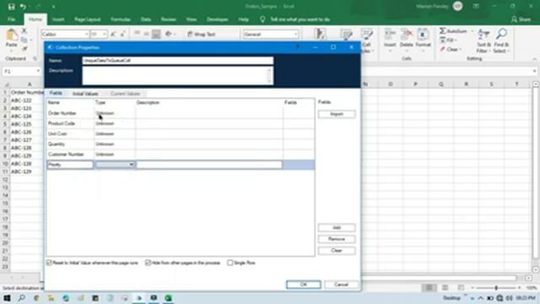Click the Windows Start button
Viewport: 540px width, 304px height.
click(7, 298)
